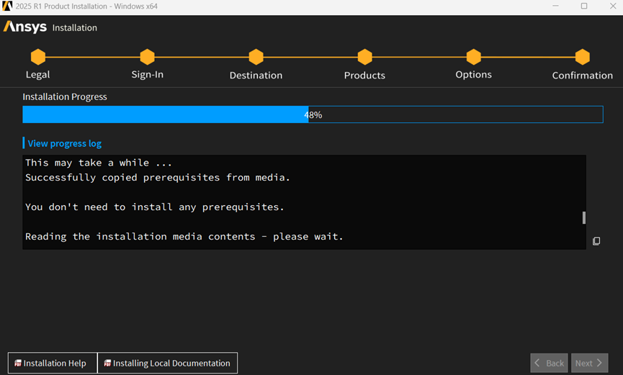Click the Ansys logo in header
The image size is (623, 375).
coord(25,27)
